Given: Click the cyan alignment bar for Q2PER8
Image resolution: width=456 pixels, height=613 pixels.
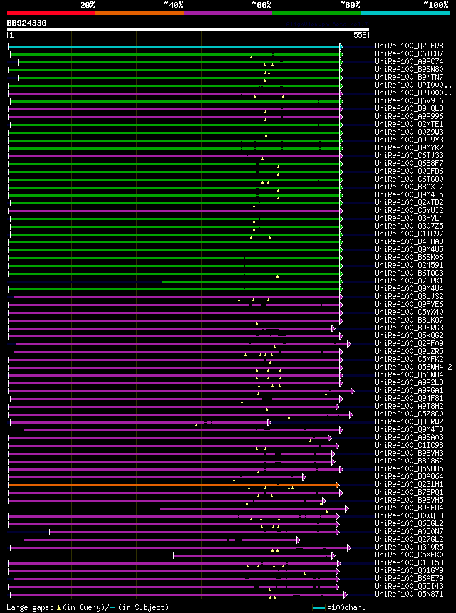Looking at the screenshot, I should click(174, 46).
